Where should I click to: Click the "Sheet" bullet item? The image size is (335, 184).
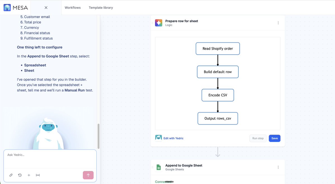click(29, 70)
